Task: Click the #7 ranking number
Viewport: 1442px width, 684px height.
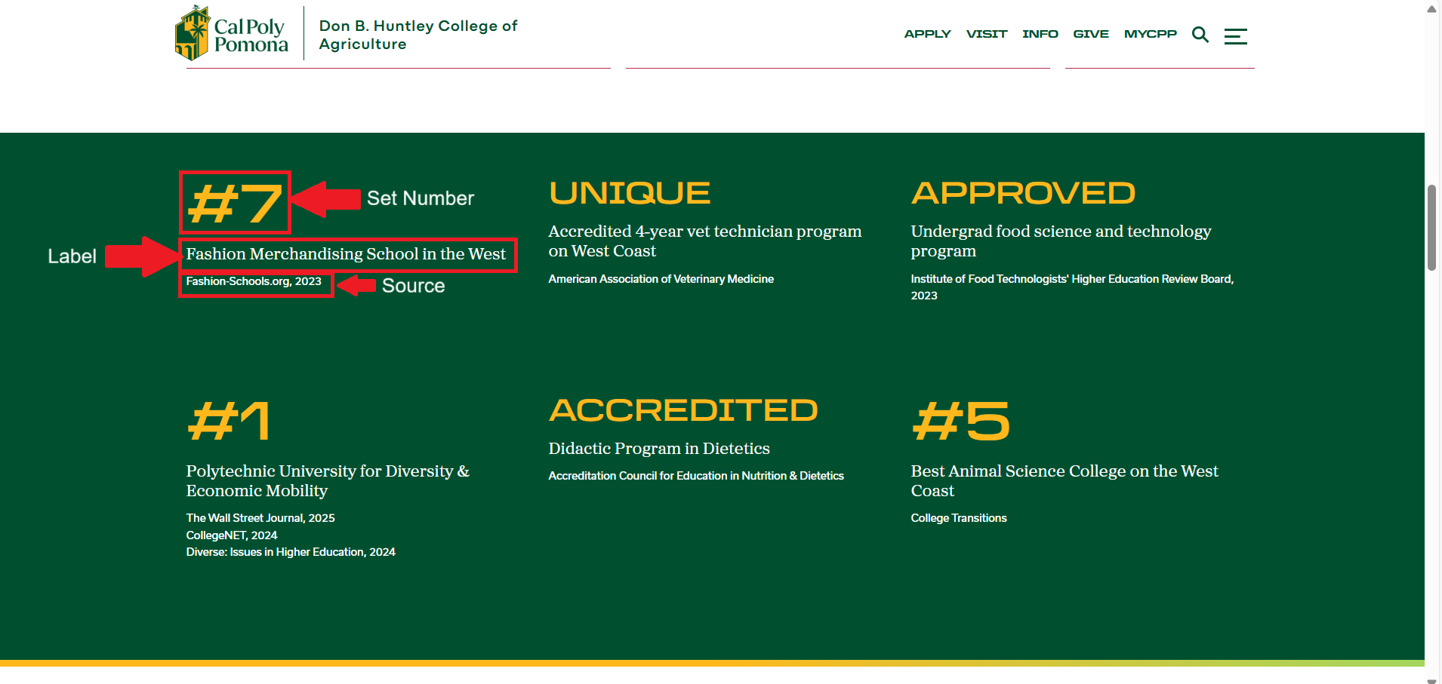Action: click(x=235, y=203)
